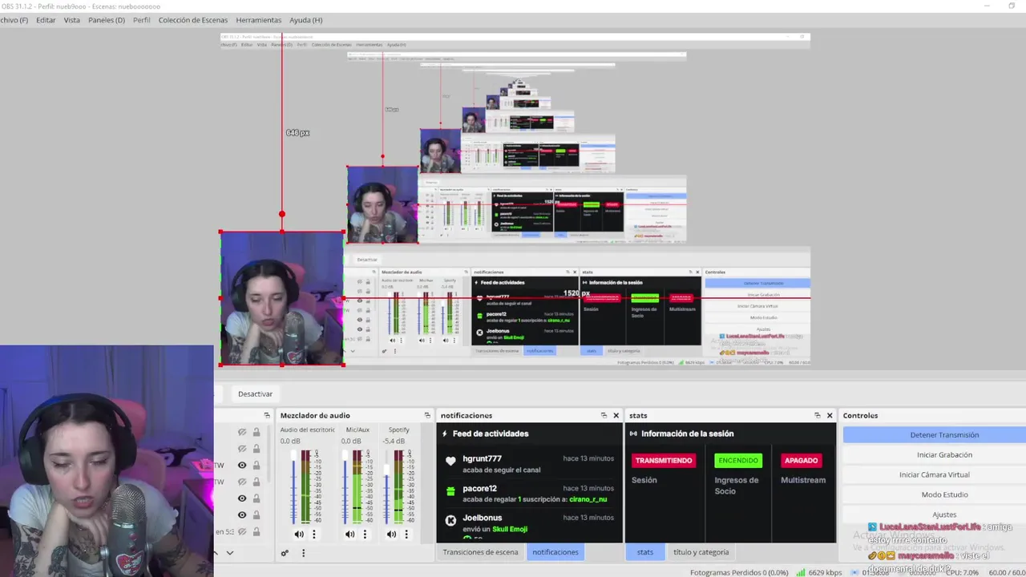Toggle lock on the topmost source row
This screenshot has height=577, width=1026.
point(256,432)
